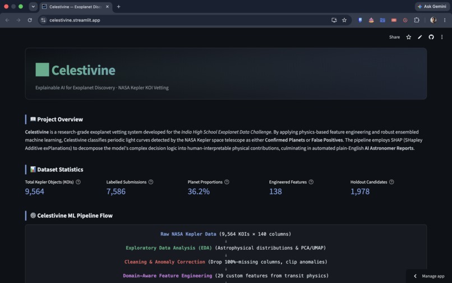Viewport: 452px width, 283px height.
Task: Click the 138 engineered features value
Action: tap(275, 191)
